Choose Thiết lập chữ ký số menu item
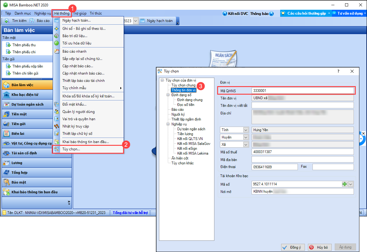 click(x=88, y=134)
